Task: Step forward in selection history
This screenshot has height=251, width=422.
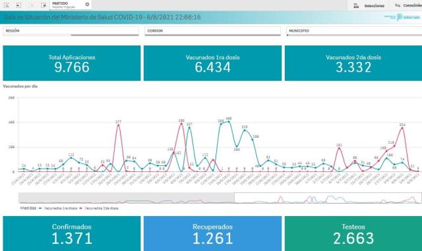Action: click(x=32, y=5)
